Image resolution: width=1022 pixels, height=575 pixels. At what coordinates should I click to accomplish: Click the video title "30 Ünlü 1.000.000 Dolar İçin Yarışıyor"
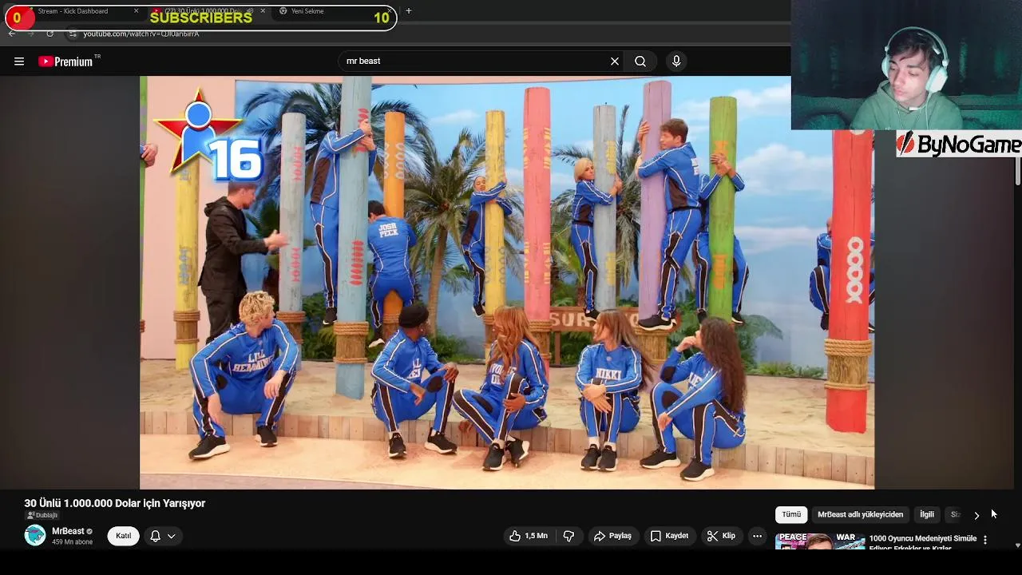(115, 503)
